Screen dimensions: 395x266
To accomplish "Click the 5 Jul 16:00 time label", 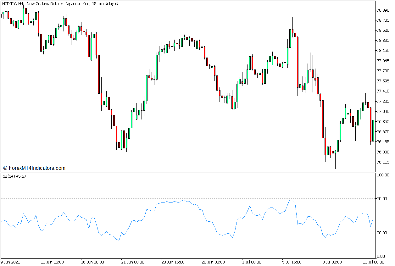I will (291, 262).
